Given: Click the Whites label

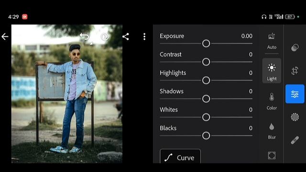Looking at the screenshot, I should (169, 109).
